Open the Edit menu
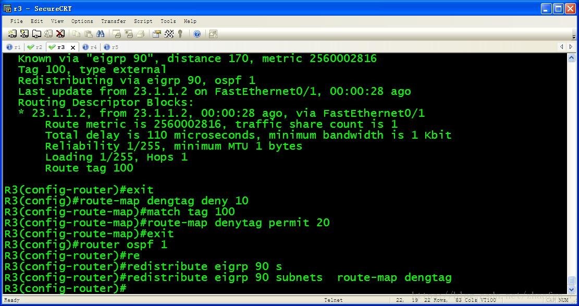The image size is (579, 306). [36, 21]
